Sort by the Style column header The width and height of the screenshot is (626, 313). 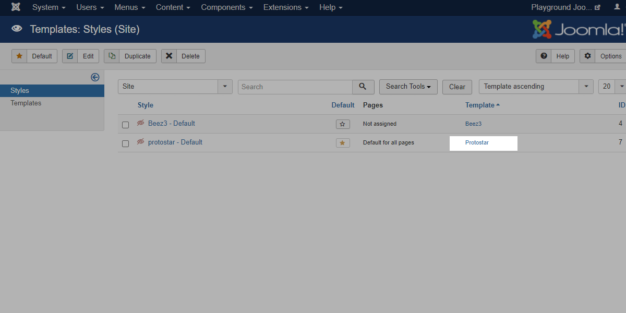pyautogui.click(x=146, y=105)
